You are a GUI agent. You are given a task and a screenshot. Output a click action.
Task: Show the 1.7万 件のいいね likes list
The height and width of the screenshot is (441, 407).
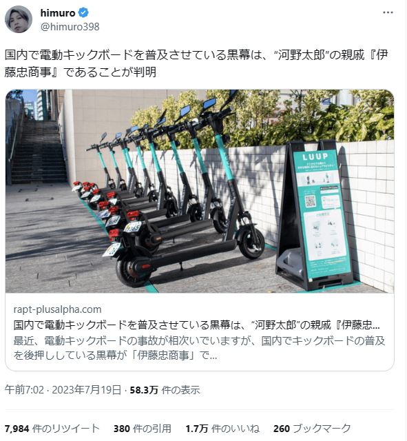[222, 429]
